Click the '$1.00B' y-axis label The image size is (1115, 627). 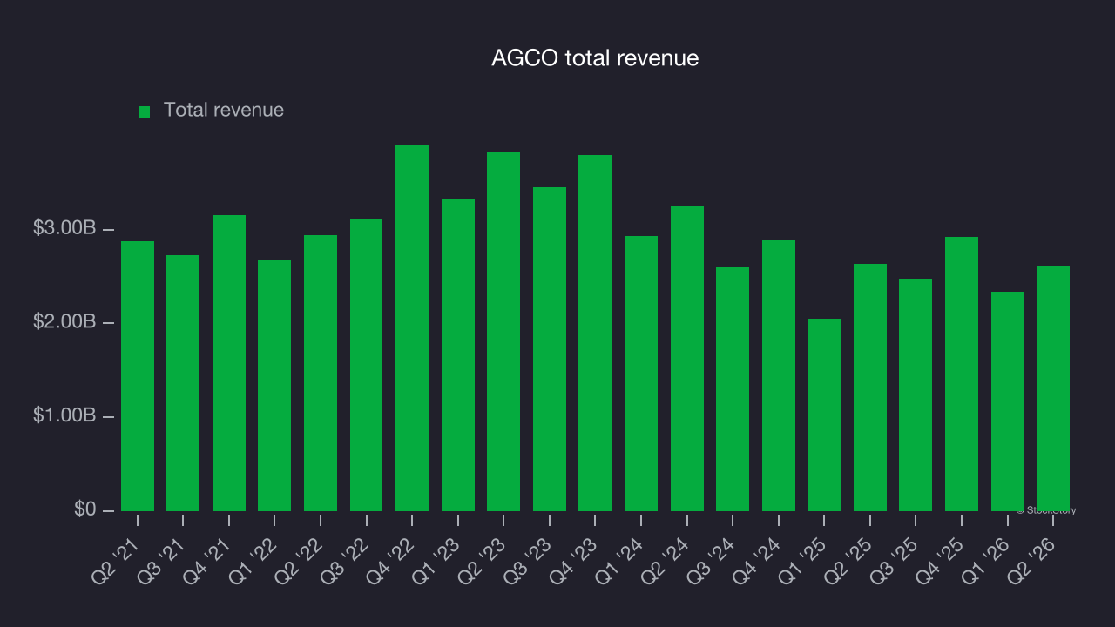[x=64, y=416]
